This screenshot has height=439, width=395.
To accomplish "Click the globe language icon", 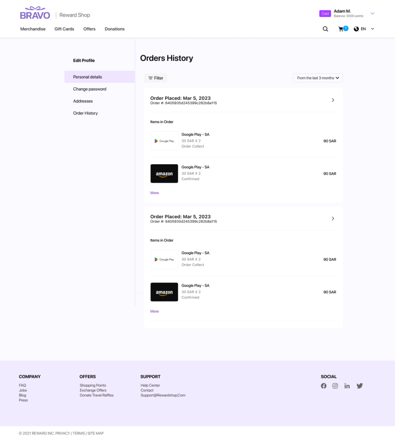I will 356,29.
